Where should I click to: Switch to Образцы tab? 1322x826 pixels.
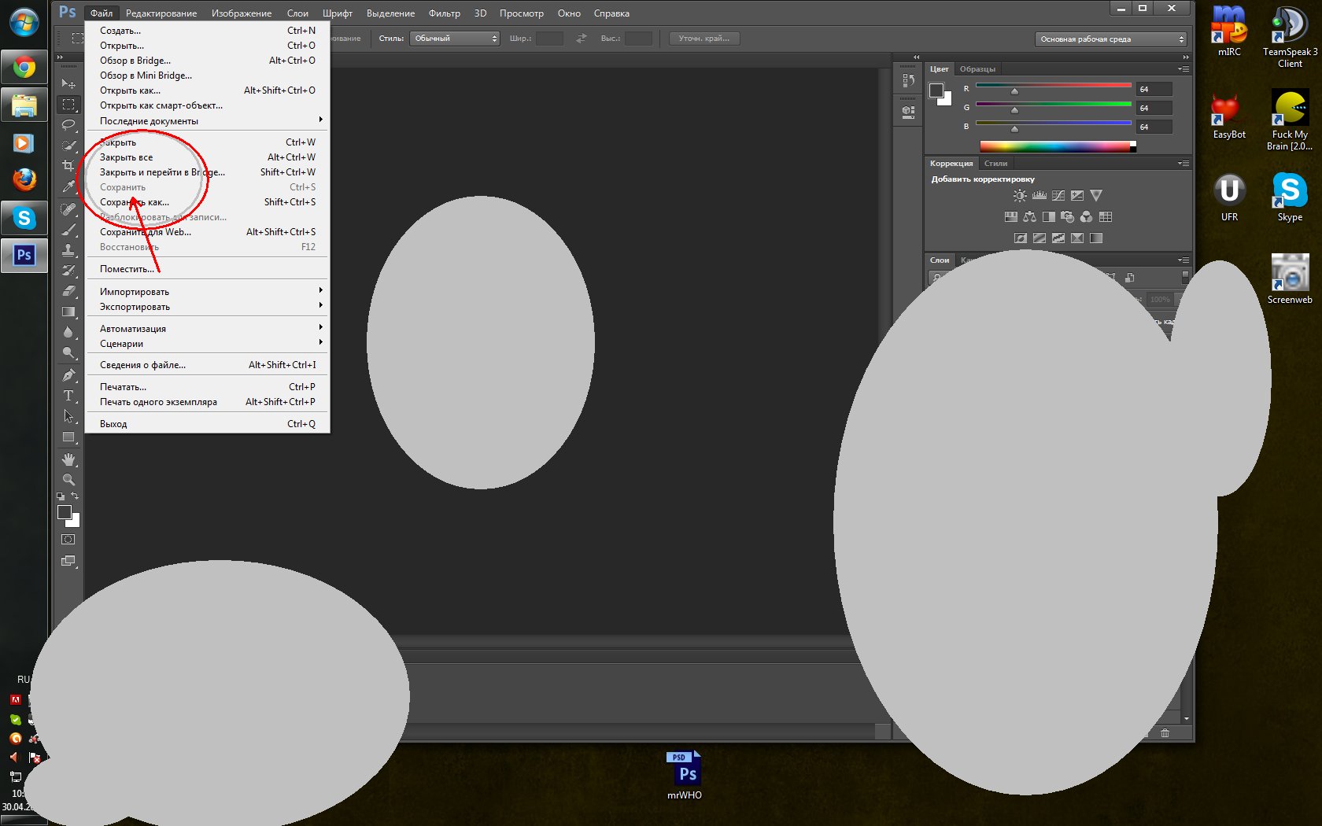(977, 69)
